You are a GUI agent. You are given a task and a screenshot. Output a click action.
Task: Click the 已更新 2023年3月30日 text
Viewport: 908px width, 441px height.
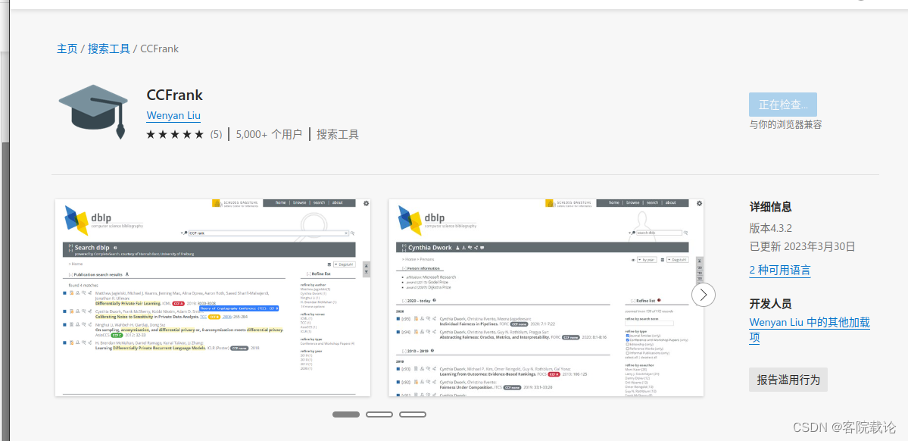(802, 246)
